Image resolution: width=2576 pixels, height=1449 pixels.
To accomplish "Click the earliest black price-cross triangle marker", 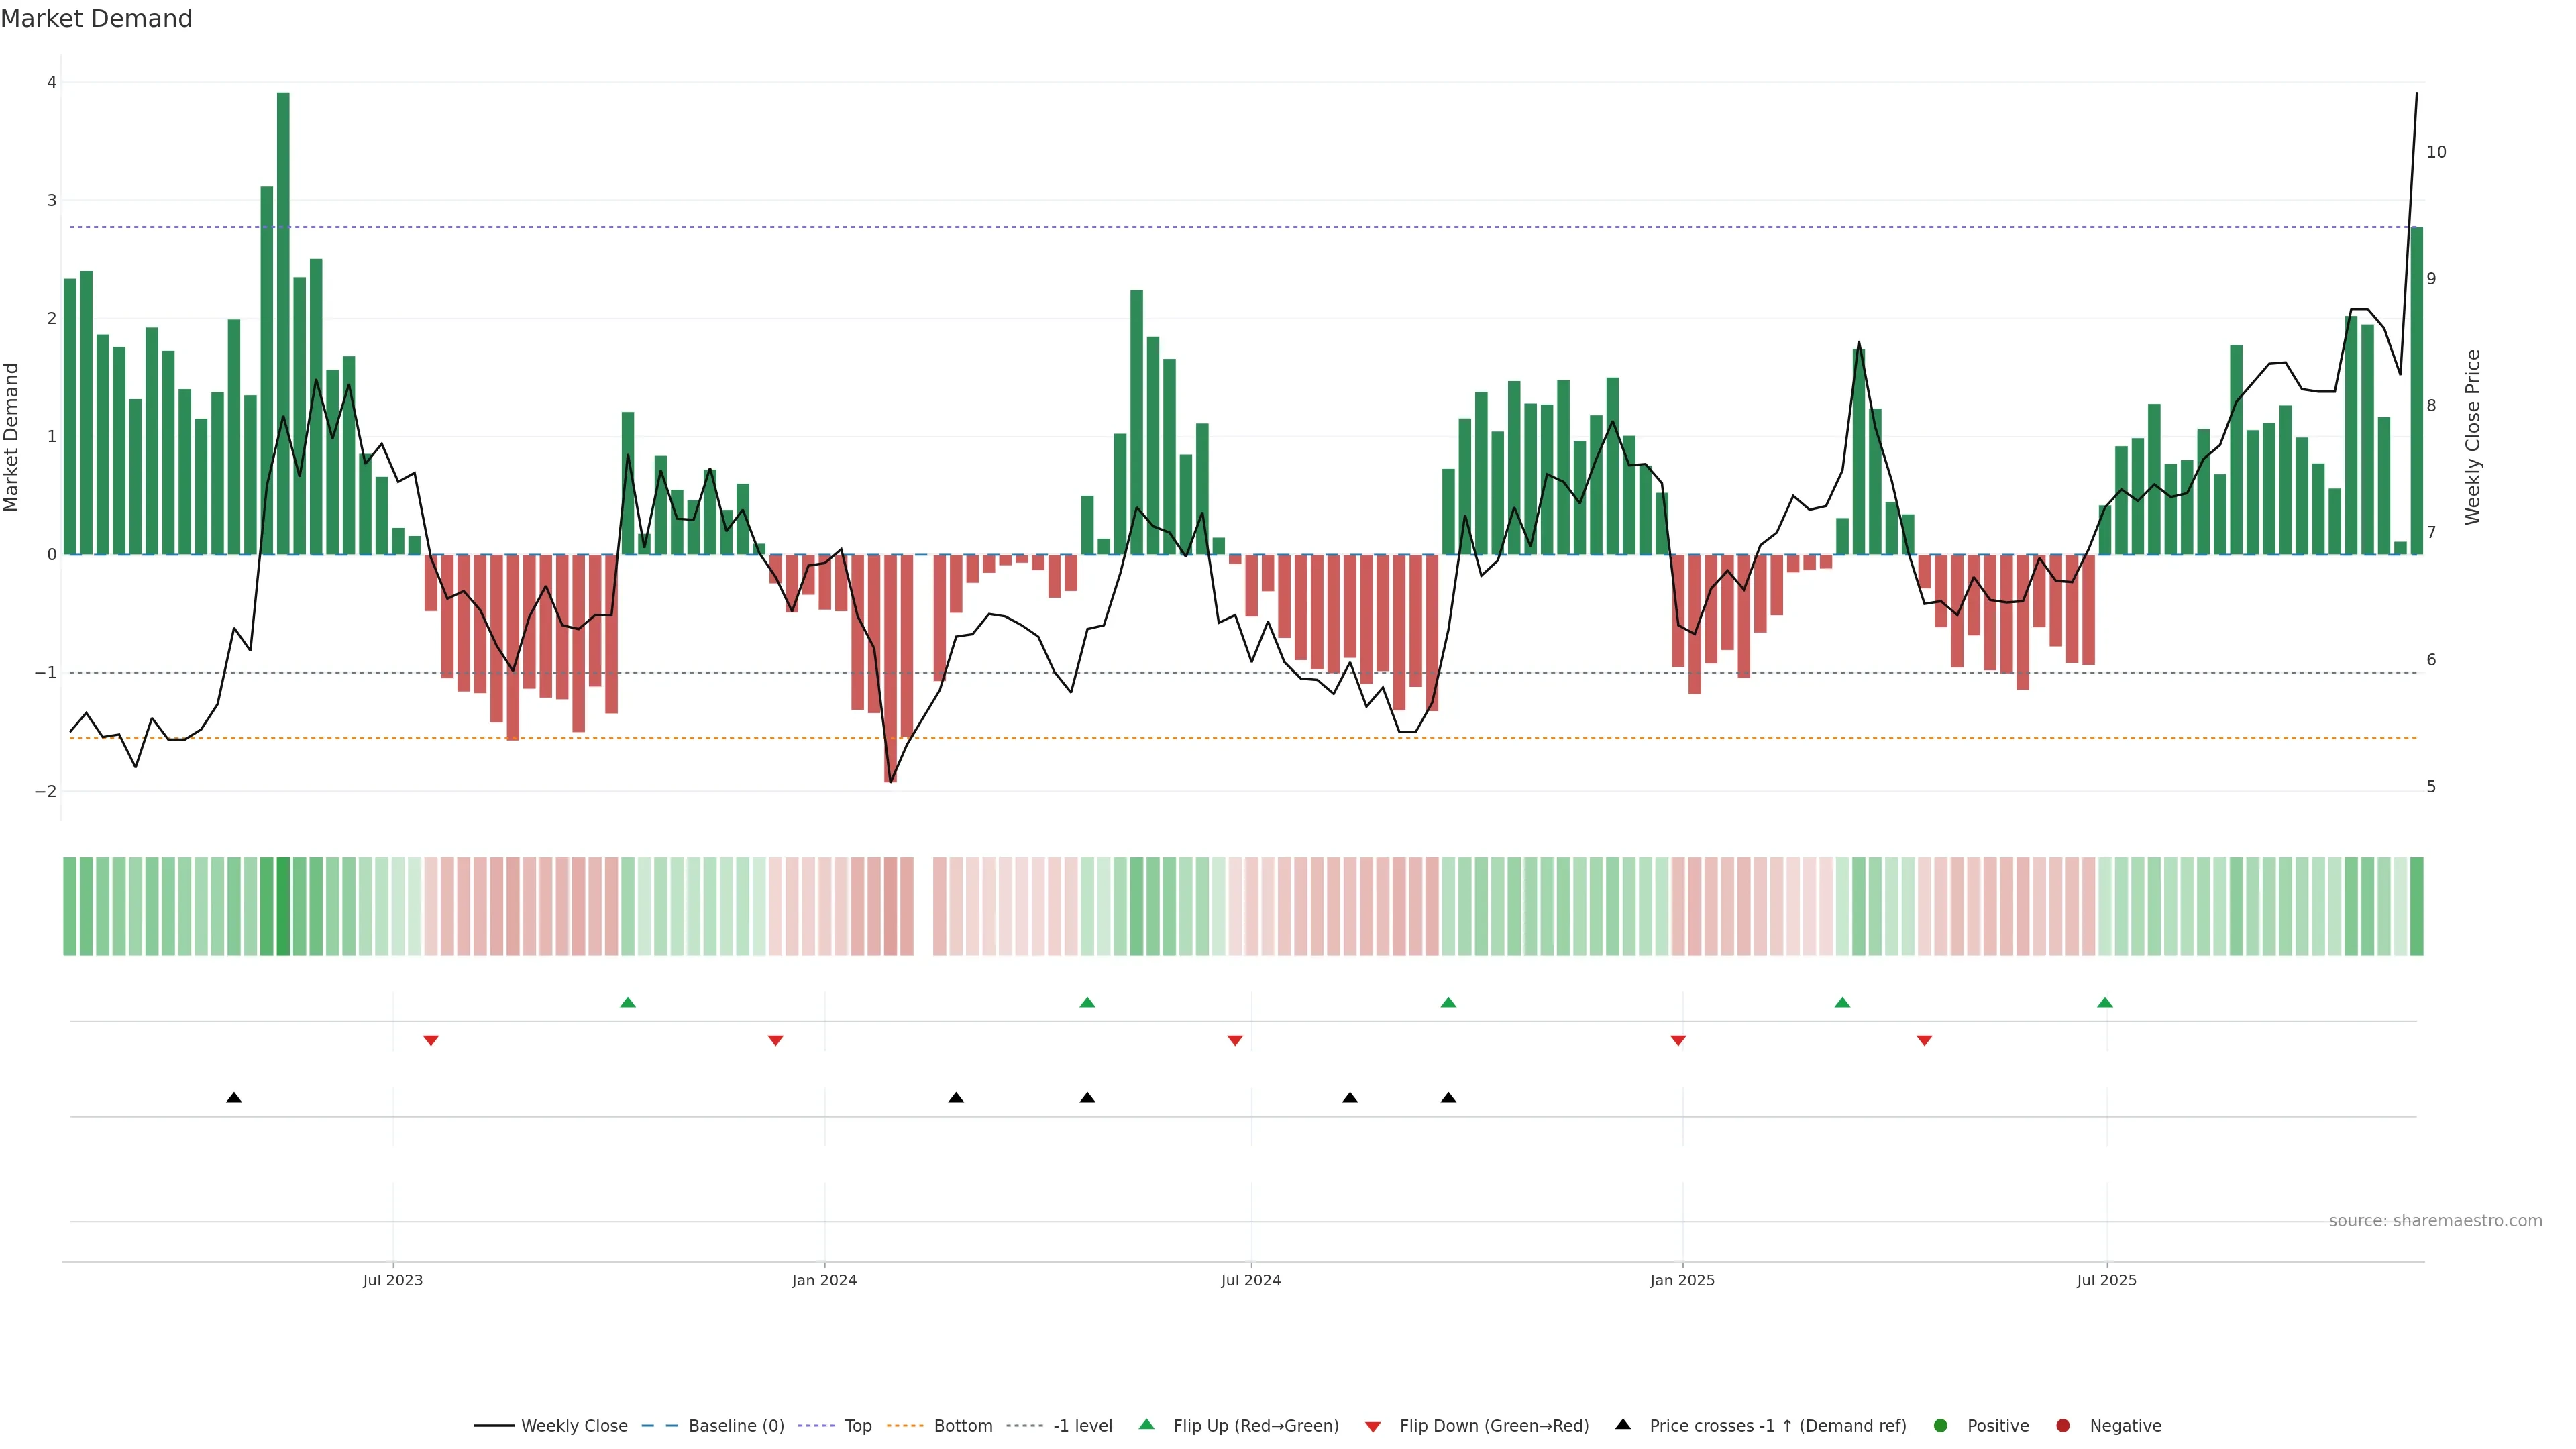I will [234, 1098].
